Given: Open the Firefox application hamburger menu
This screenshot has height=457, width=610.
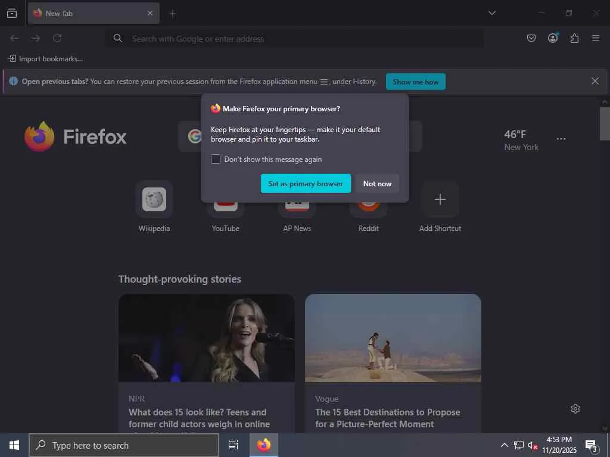Looking at the screenshot, I should [x=596, y=38].
